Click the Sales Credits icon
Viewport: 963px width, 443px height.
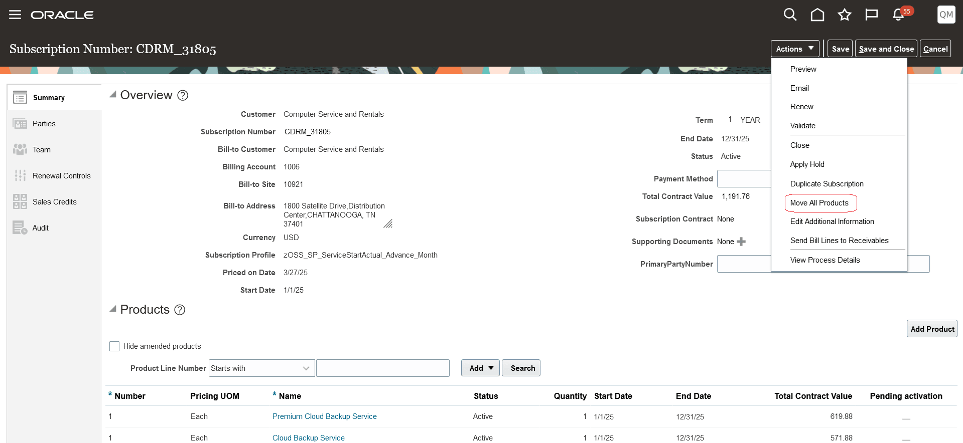coord(20,201)
